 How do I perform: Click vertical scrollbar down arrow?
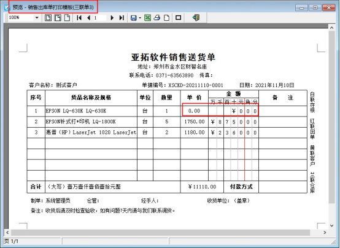(332, 226)
